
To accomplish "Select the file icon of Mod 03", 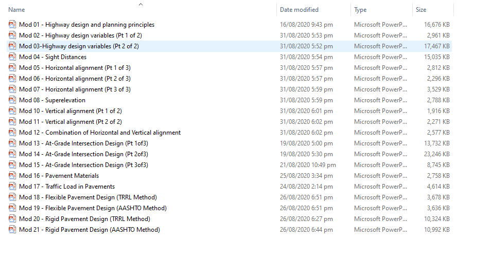I will point(12,46).
